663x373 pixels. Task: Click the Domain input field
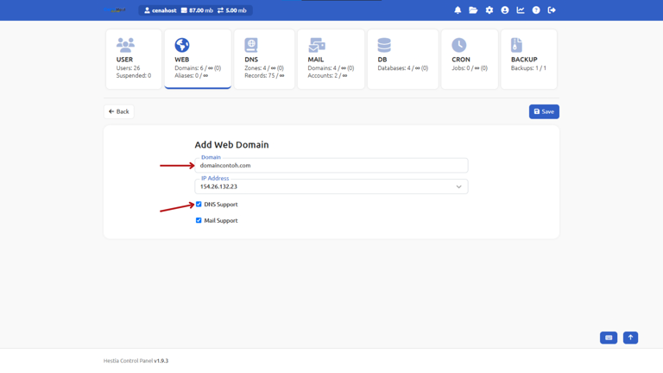tap(331, 166)
